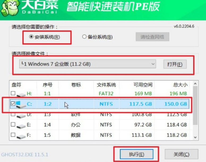206x162 pixels.
Task: Uncheck the C: drive checkbox
Action: (x=13, y=104)
